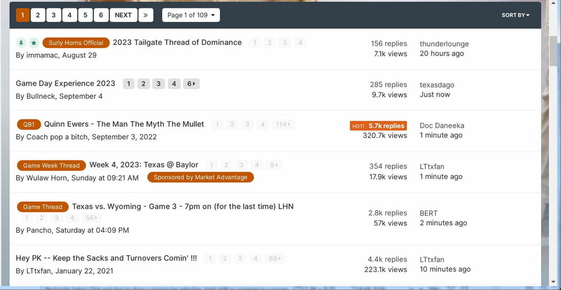Go to page 114 of Quinn Ewers thread

(x=283, y=125)
